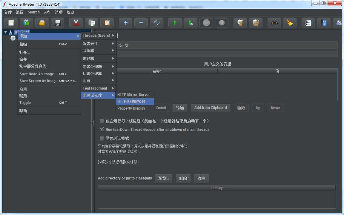Start the test with green play icon
This screenshot has height=215, width=344.
pos(175,23)
